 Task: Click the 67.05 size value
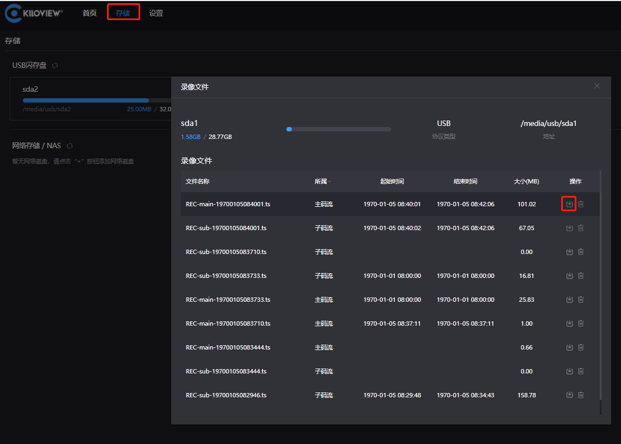[x=526, y=228]
